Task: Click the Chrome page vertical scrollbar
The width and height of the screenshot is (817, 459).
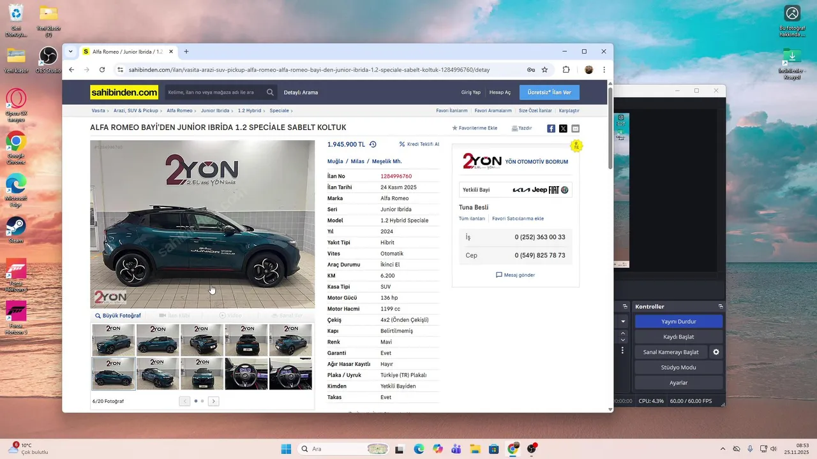Action: 610,127
